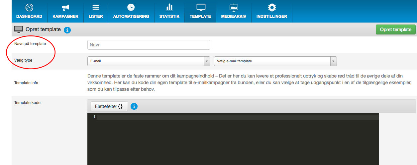
Task: Open the Mediearkiv tab
Action: pos(234,11)
